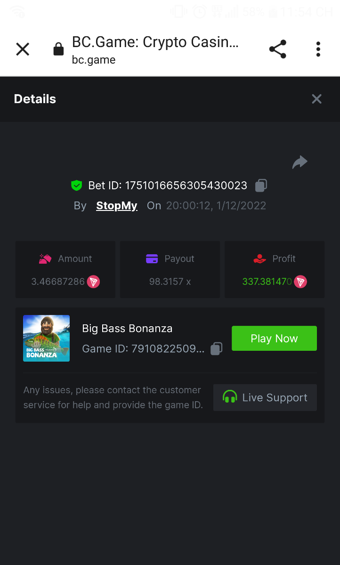Tap the Big Bass Bonanza title

click(127, 329)
